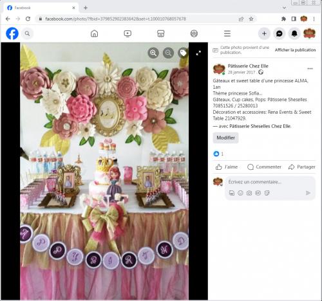Open the Groups icon
The width and height of the screenshot is (322, 301).
click(x=194, y=33)
